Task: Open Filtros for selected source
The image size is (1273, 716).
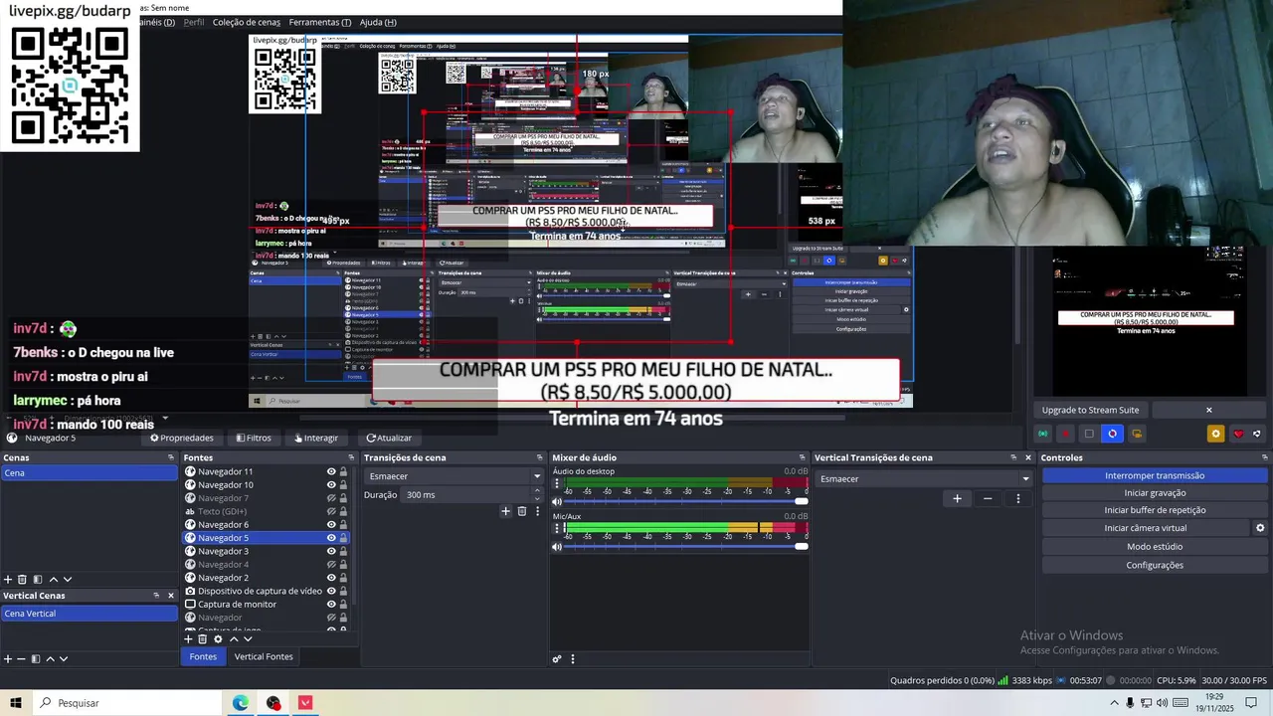Action: (253, 438)
